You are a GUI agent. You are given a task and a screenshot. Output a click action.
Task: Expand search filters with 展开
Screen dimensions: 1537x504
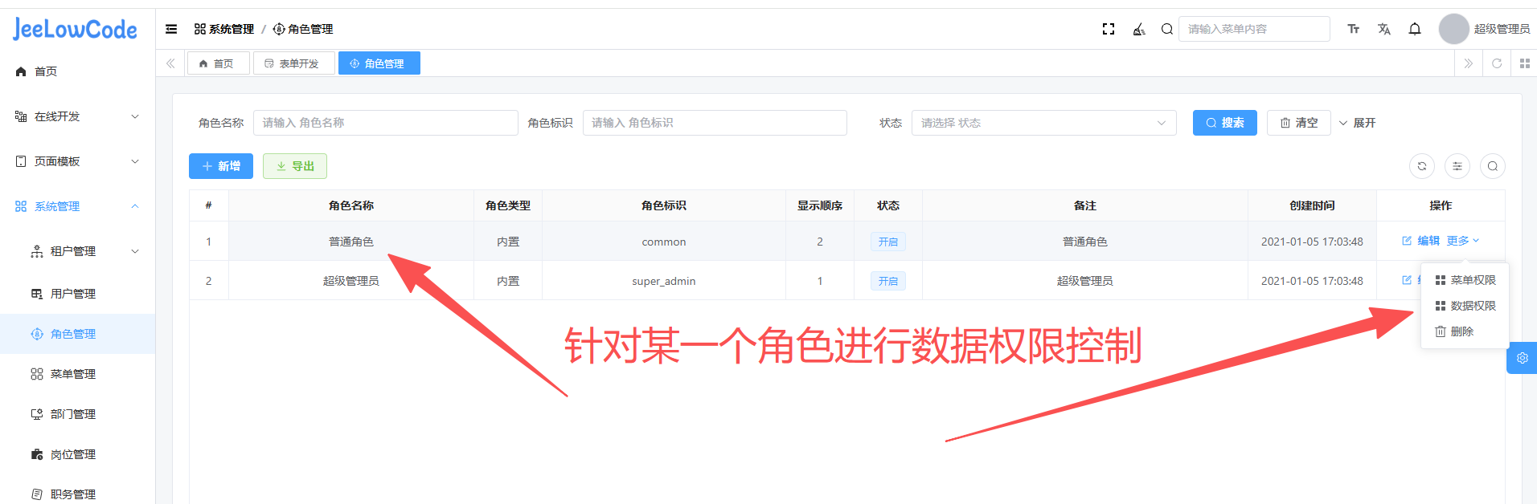point(1357,123)
